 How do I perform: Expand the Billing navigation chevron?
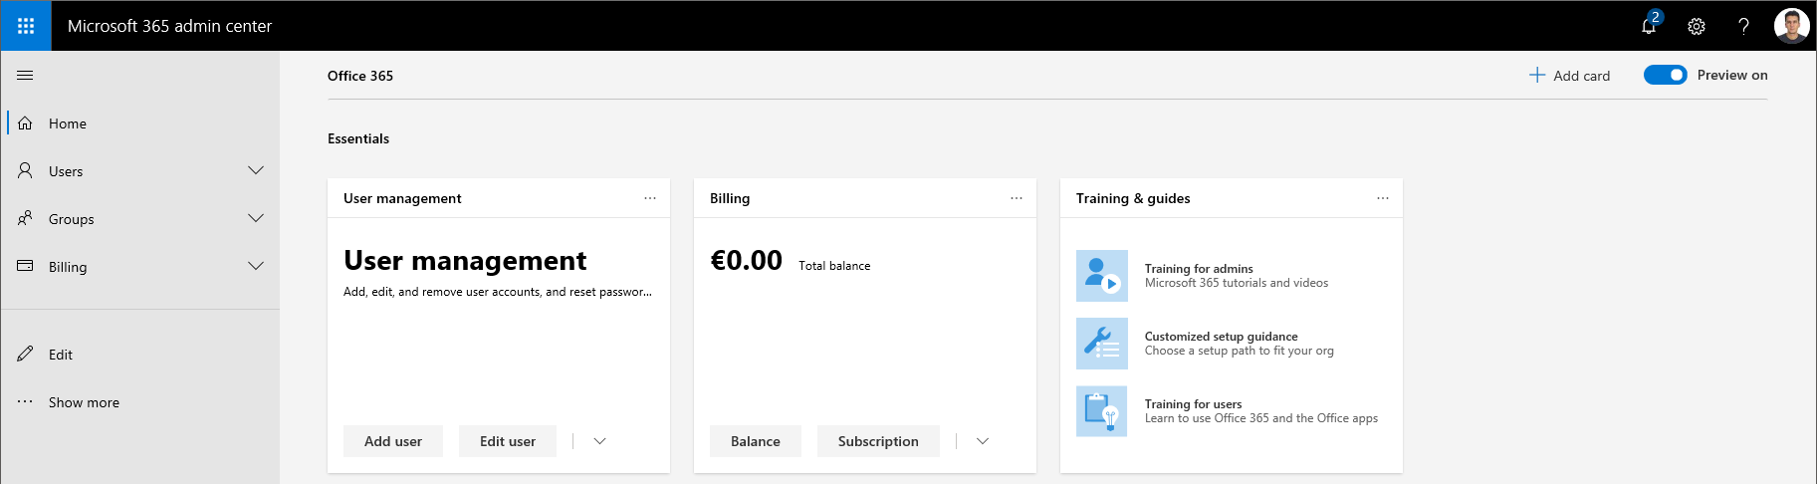pyautogui.click(x=256, y=266)
